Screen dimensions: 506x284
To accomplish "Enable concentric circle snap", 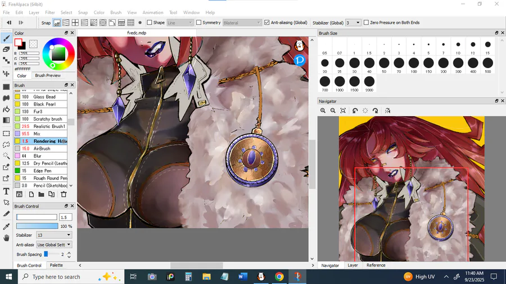I will (103, 22).
